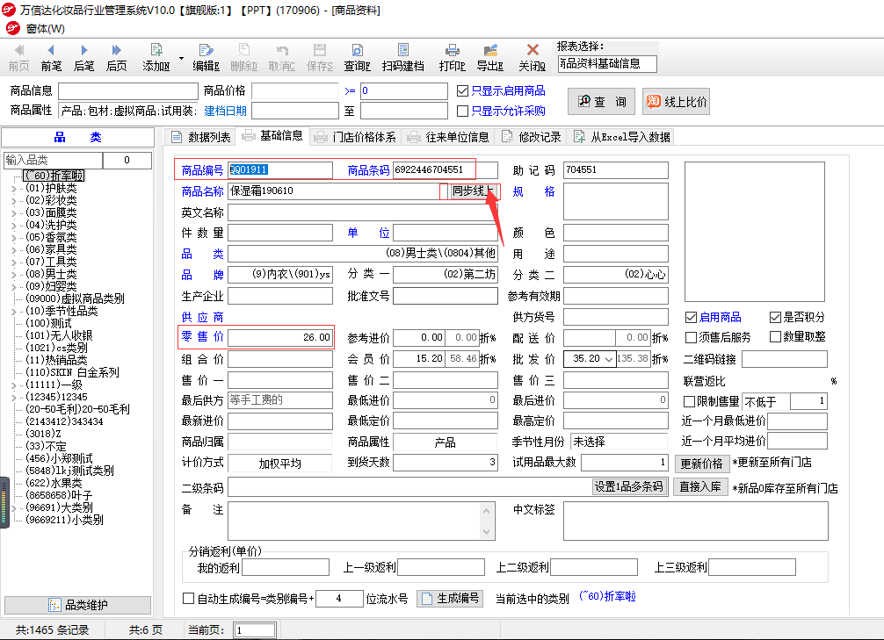Click the 取消 cancel toolbar icon
Viewport: 884px width, 640px height.
[x=282, y=57]
